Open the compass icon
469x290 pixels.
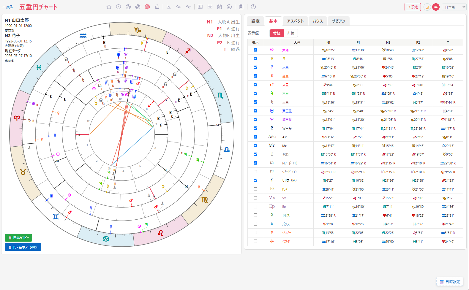[229, 7]
